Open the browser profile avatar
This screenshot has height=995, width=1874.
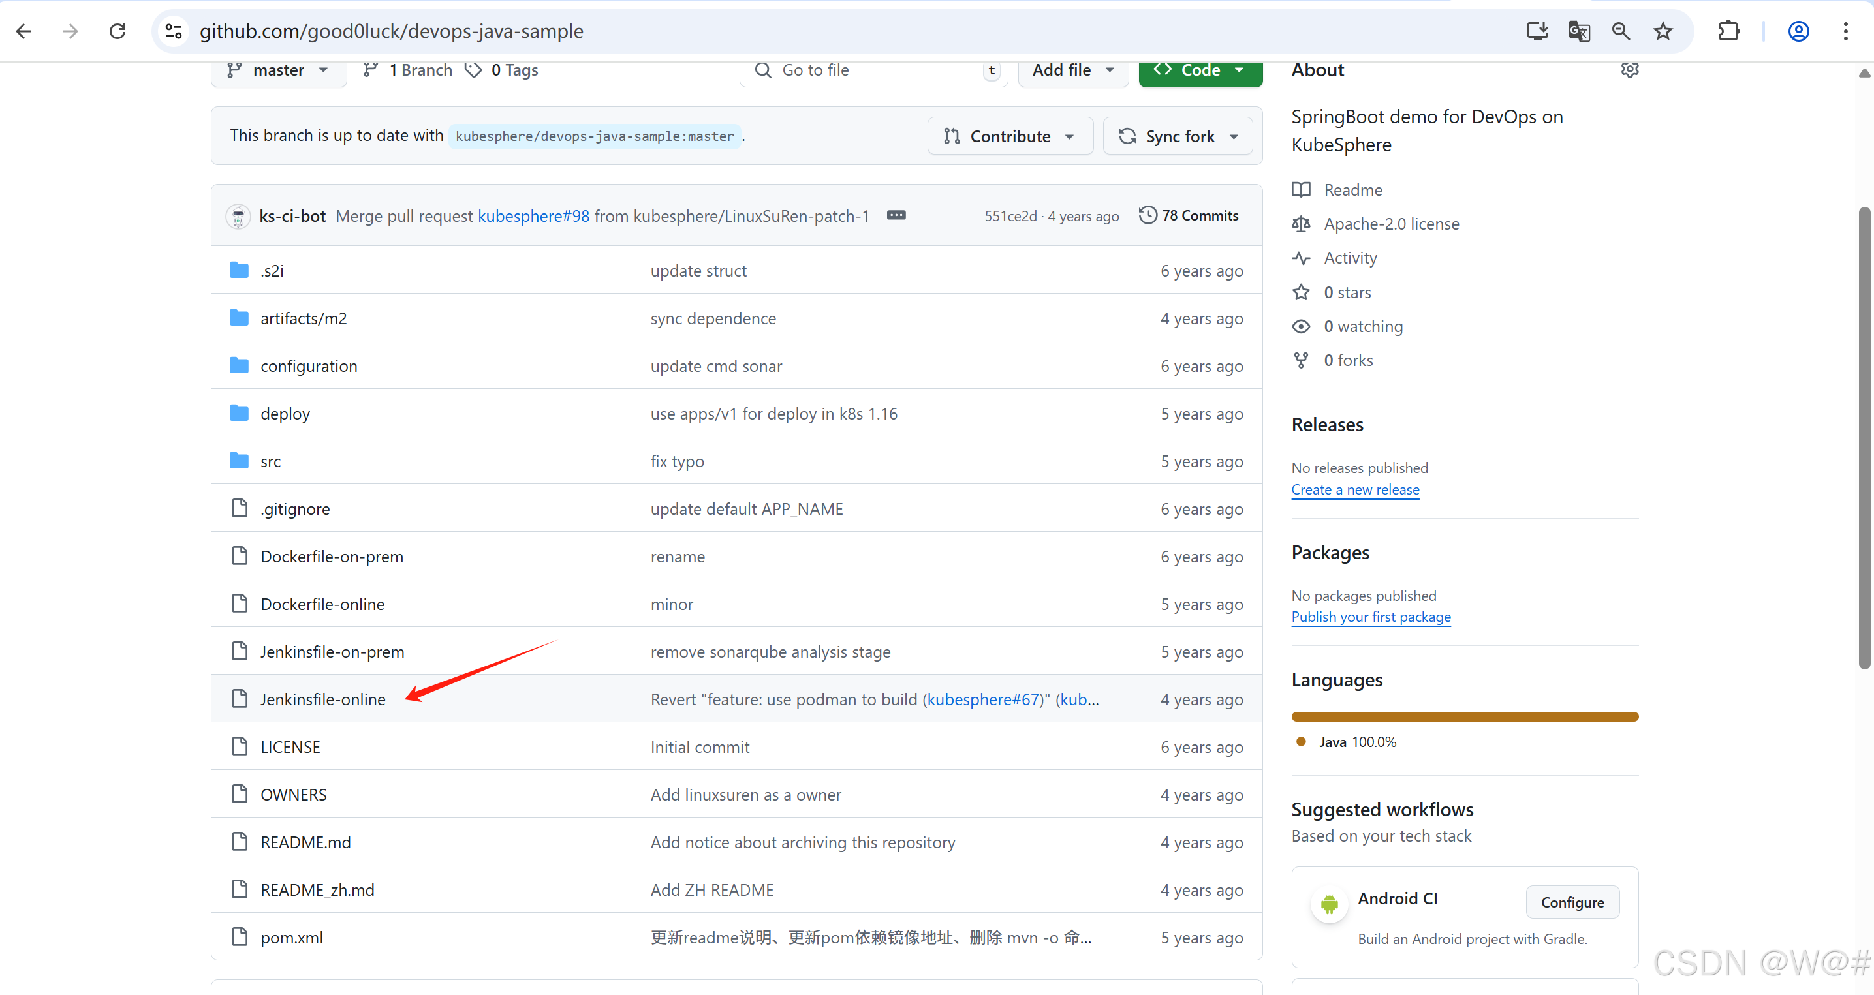tap(1798, 31)
